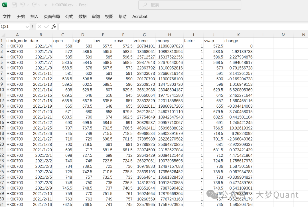Click the Select All corner triangle
The image size is (308, 207).
coord(3,35)
